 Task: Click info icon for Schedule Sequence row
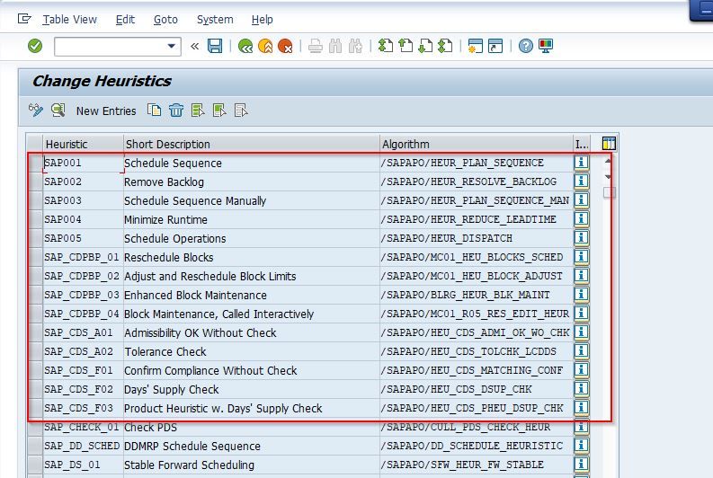581,163
